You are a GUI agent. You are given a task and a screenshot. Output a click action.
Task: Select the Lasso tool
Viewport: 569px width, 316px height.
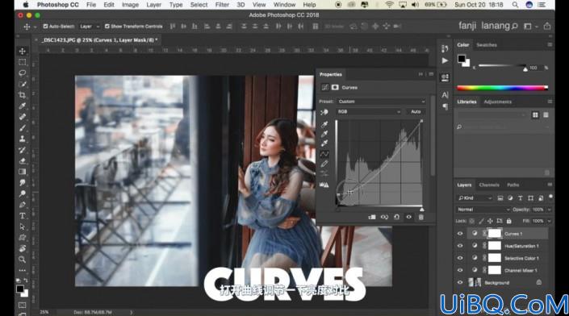click(x=23, y=73)
